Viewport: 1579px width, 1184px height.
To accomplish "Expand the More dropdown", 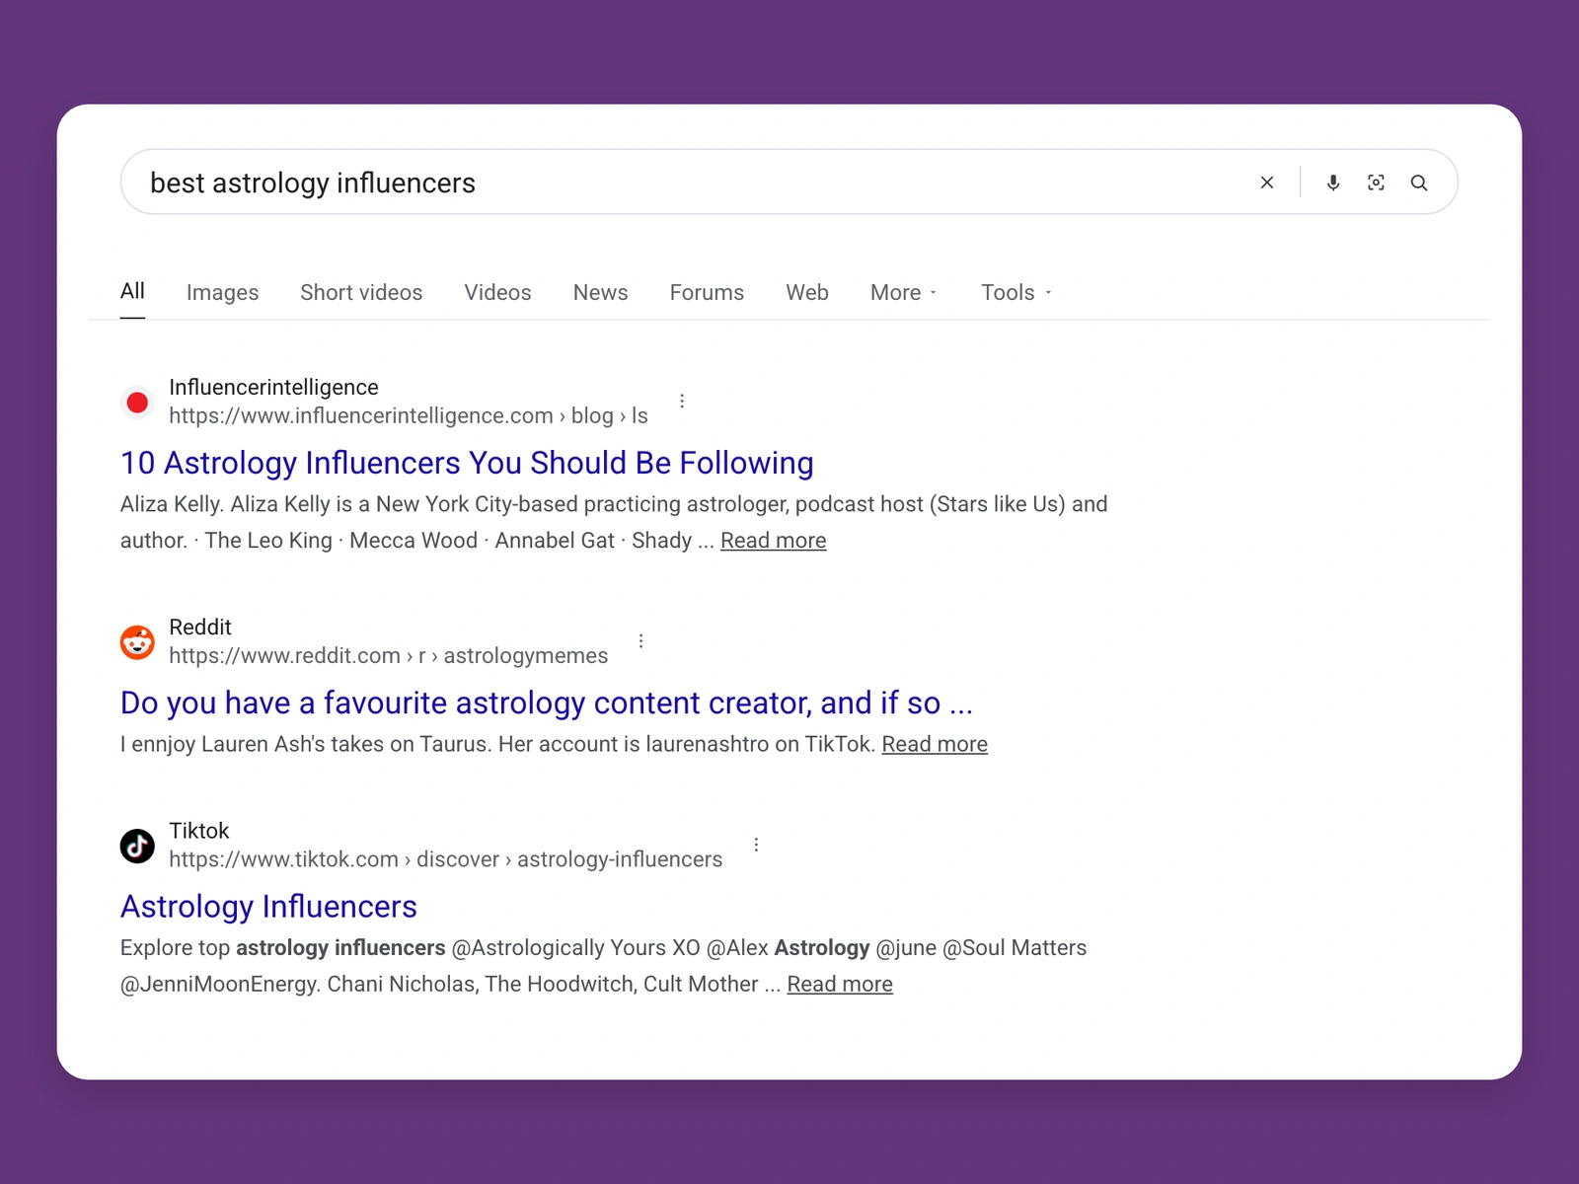I will 904,292.
